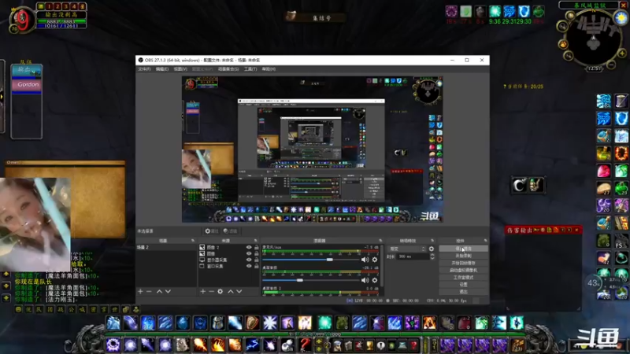Open 帮助(H) Help menu in OBS
630x354 pixels.
(x=269, y=69)
